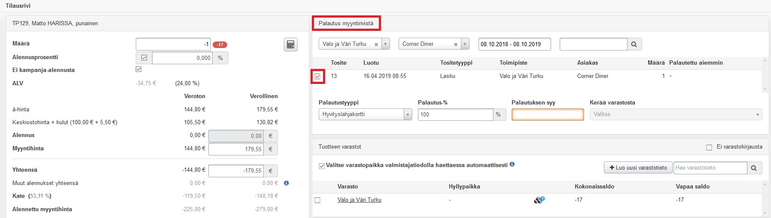Click info icon next to Muut alennukset yhteensä
771x218 pixels.
[x=286, y=183]
